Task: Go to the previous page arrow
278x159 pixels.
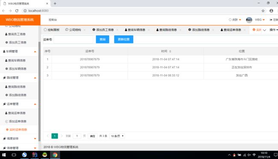Action: click(47, 136)
